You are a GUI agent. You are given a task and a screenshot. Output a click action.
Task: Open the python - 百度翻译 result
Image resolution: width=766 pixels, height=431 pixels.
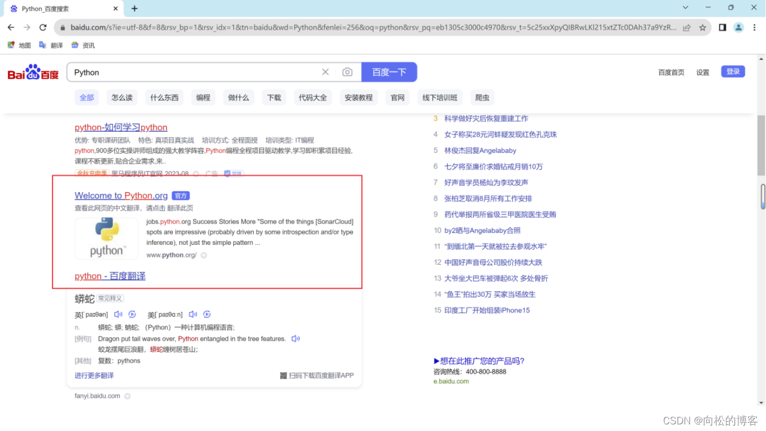coord(110,276)
